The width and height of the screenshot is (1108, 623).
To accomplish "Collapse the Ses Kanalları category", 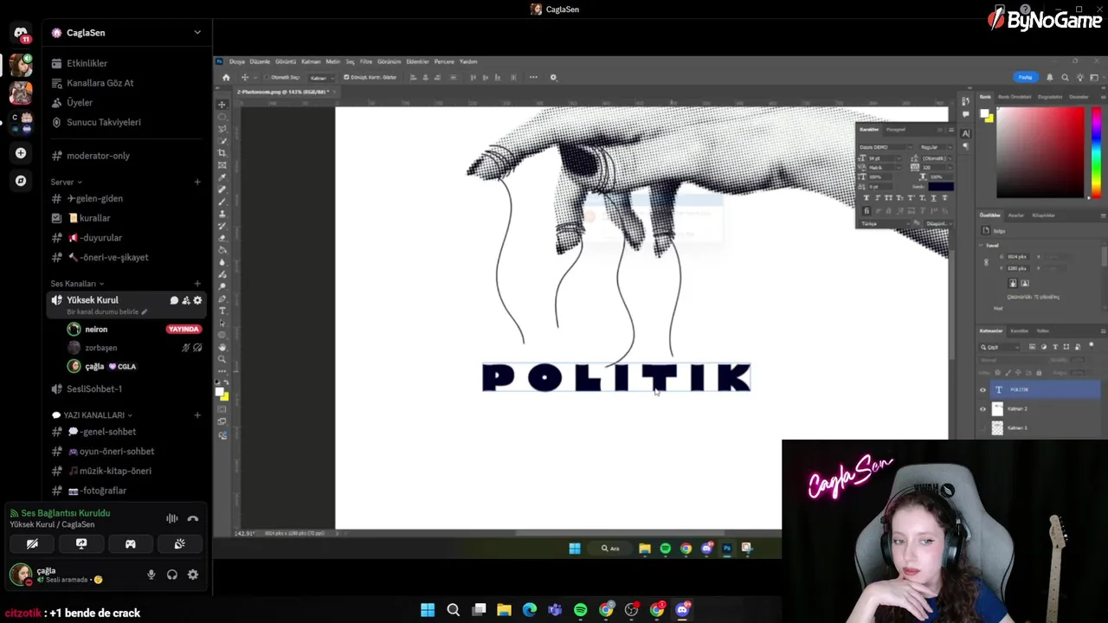I will click(x=77, y=284).
